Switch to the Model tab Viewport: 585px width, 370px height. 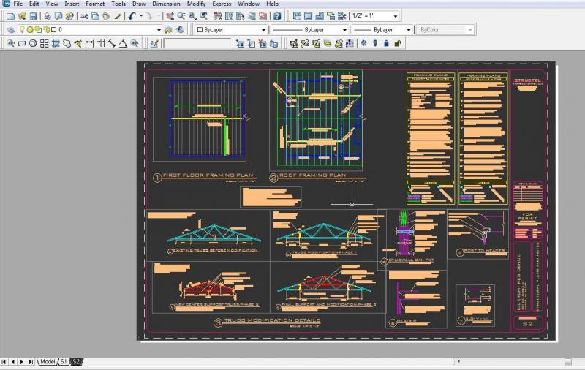coord(48,362)
